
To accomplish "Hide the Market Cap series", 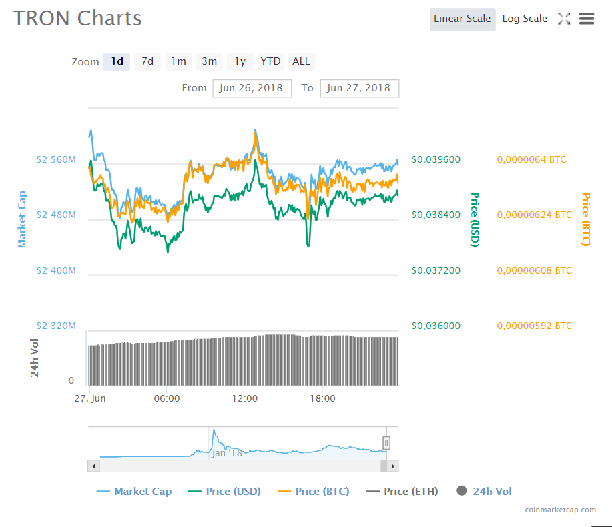I will [x=133, y=491].
